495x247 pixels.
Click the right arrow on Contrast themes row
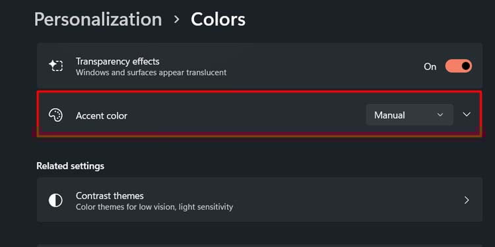coord(467,200)
